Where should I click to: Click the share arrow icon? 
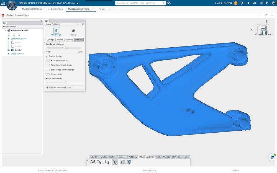[255, 3]
